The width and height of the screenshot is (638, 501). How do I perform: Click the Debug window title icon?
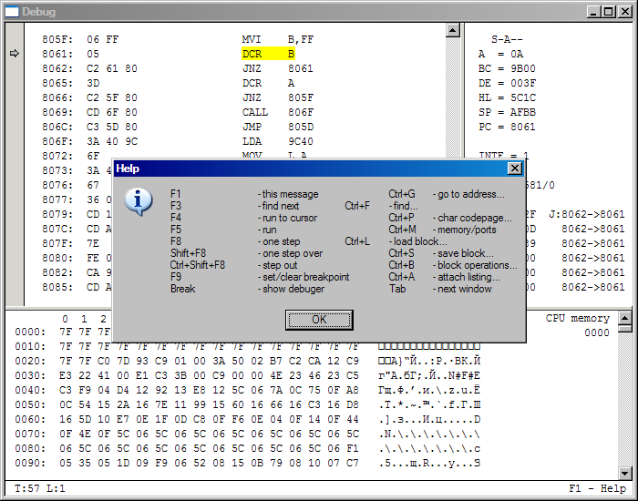11,12
